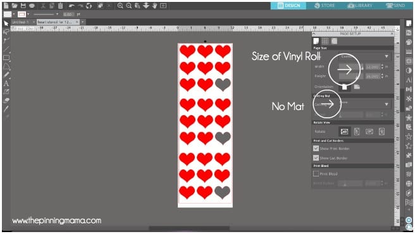Rotate the page view 90 degrees
Image resolution: width=415 pixels, height=234 pixels.
tap(357, 132)
